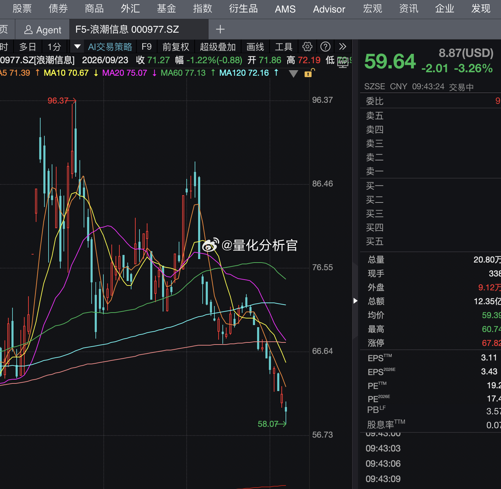
Task: Select the 09:43:06 tick row
Action: click(x=383, y=464)
